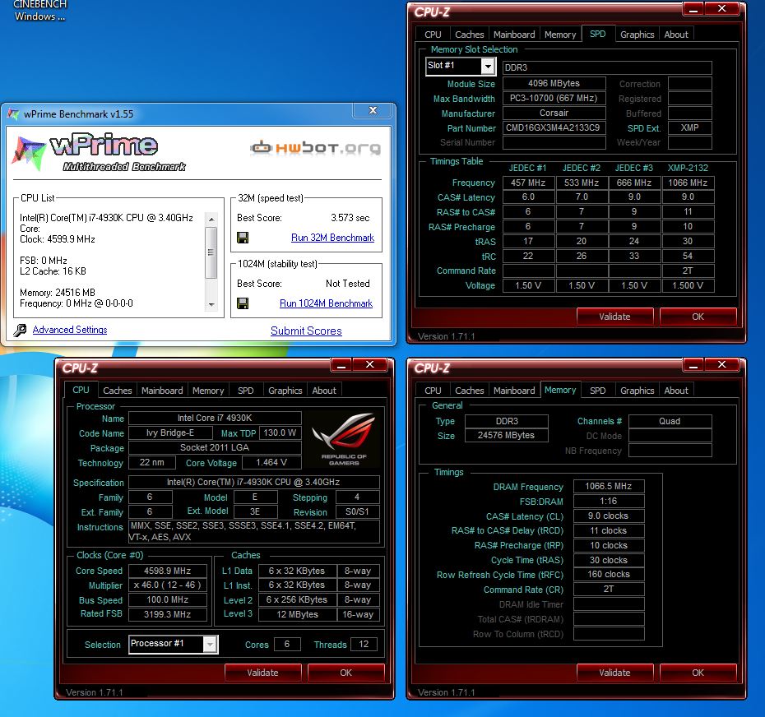Click the floppy disk icon for 1024M benchmark
This screenshot has width=765, height=717.
click(x=243, y=303)
